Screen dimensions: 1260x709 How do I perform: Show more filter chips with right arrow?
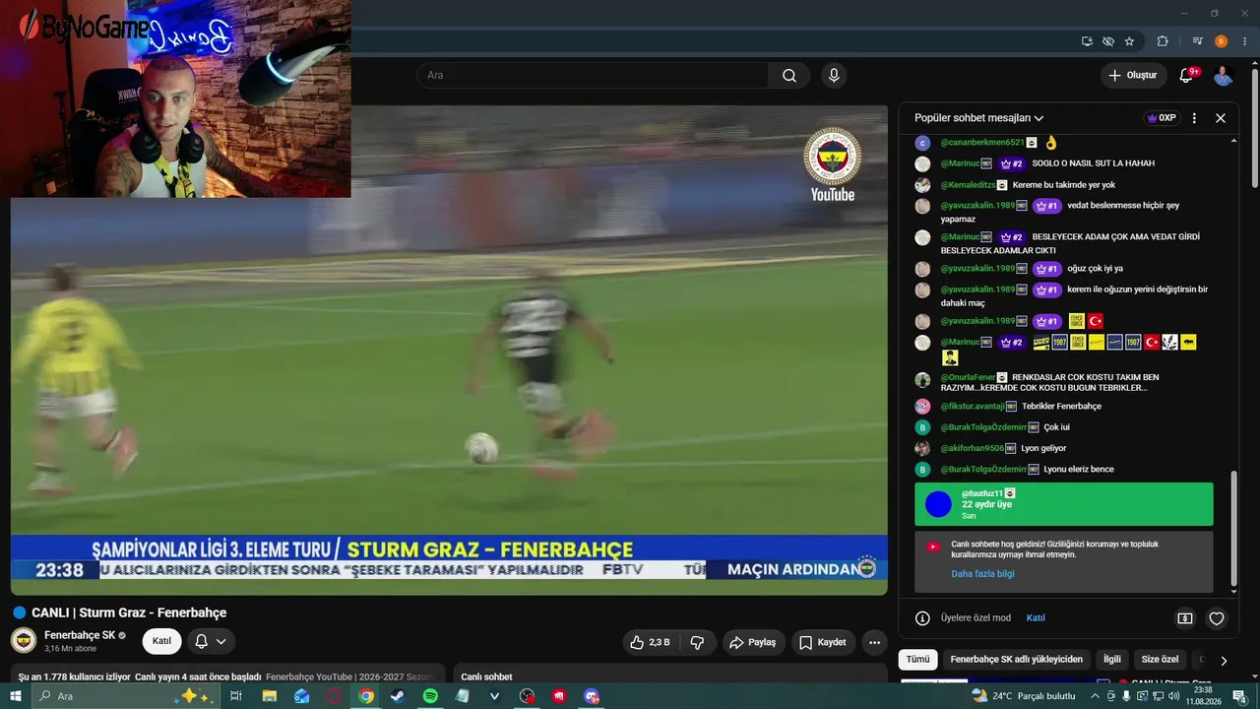click(1224, 660)
